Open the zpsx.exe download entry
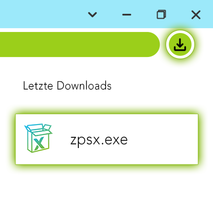 pos(106,140)
